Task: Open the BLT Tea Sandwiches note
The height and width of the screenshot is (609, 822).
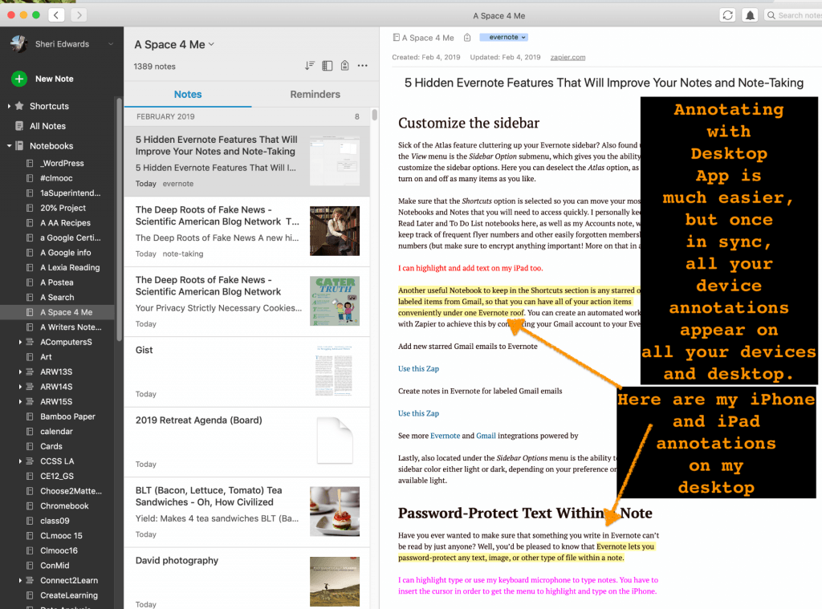Action: [247, 512]
